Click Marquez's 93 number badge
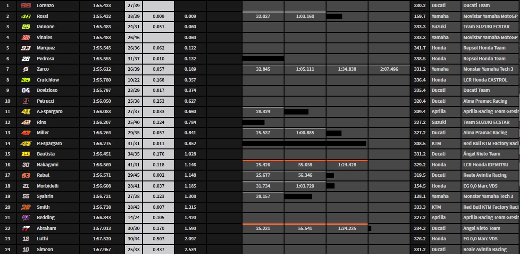 click(26, 48)
